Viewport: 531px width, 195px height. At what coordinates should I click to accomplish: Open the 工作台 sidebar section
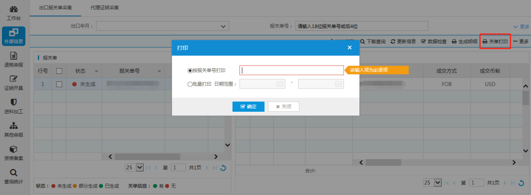[14, 13]
